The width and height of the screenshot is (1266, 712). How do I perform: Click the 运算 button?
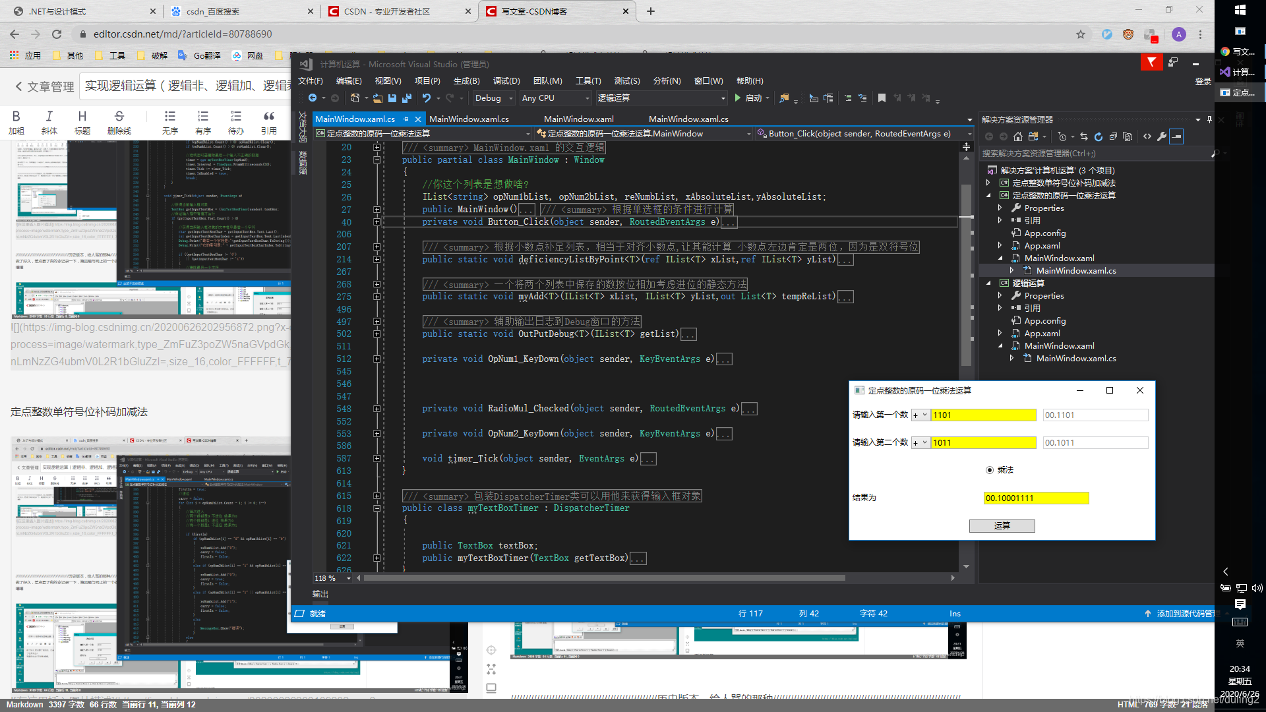point(1002,526)
